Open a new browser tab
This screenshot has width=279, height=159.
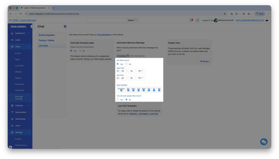pos(54,8)
